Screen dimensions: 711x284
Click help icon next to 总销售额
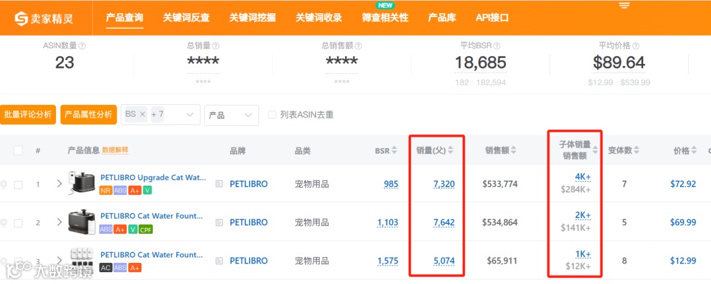click(x=358, y=46)
